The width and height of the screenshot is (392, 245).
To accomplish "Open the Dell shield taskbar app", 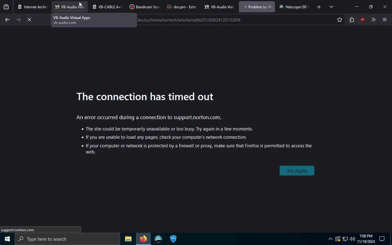I will pos(173,239).
